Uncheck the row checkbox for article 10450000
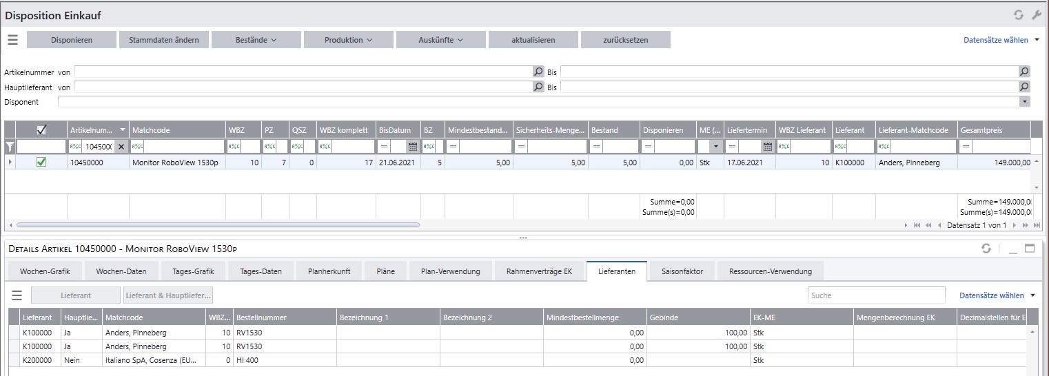This screenshot has width=1049, height=376. (41, 163)
